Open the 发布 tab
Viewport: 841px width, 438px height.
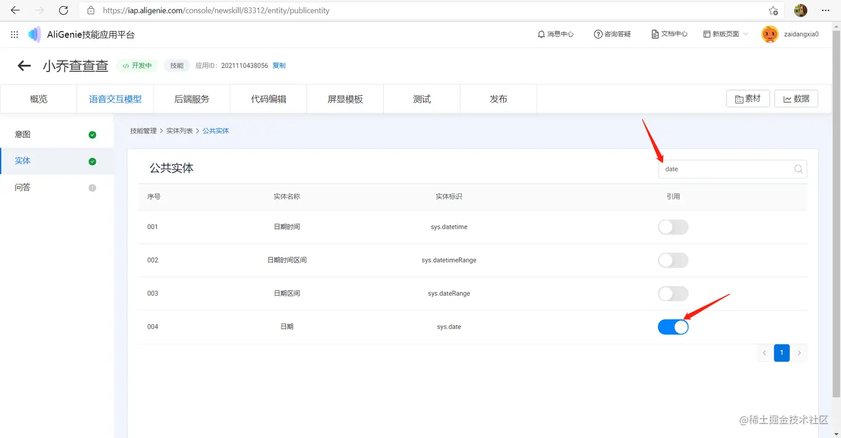[498, 99]
